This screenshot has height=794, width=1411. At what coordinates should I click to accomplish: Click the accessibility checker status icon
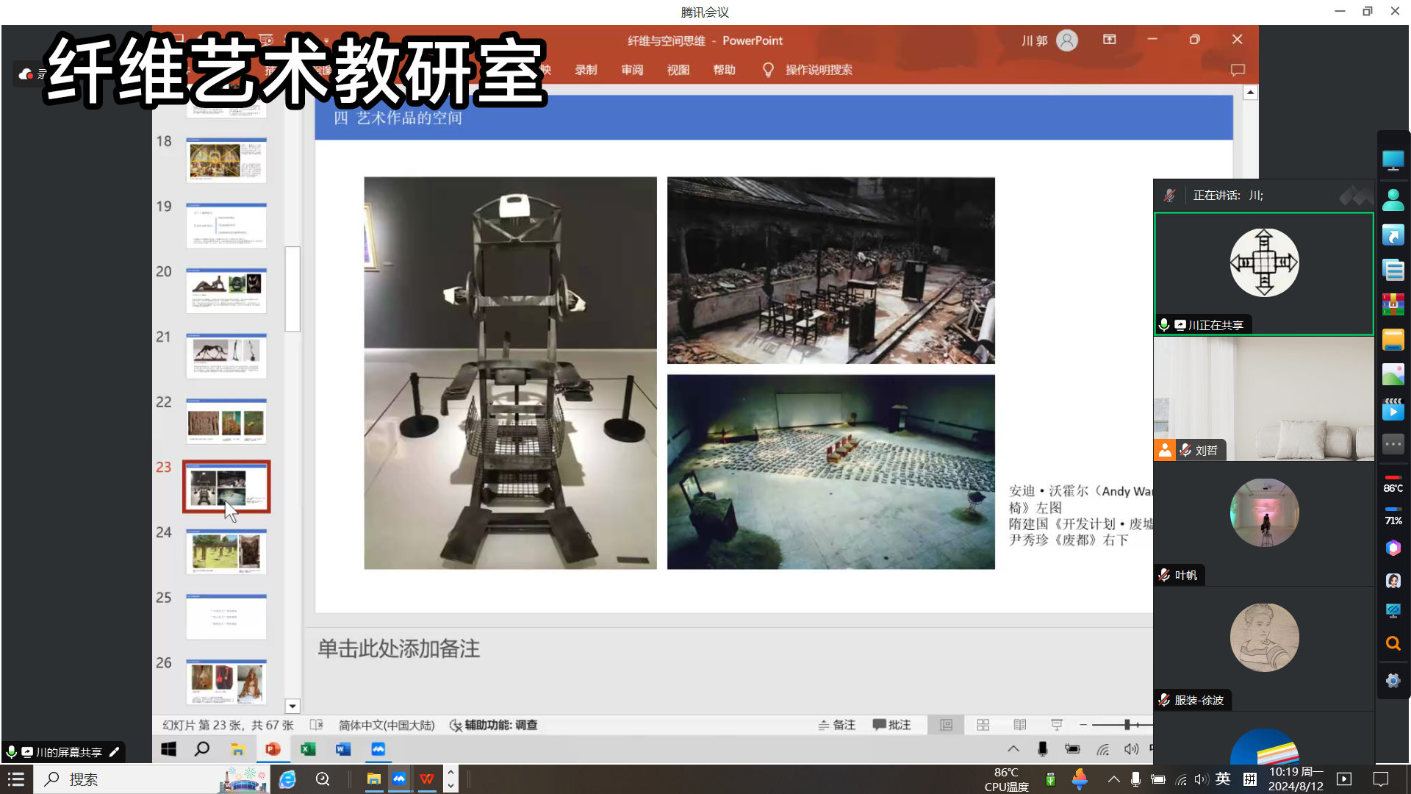tap(456, 726)
